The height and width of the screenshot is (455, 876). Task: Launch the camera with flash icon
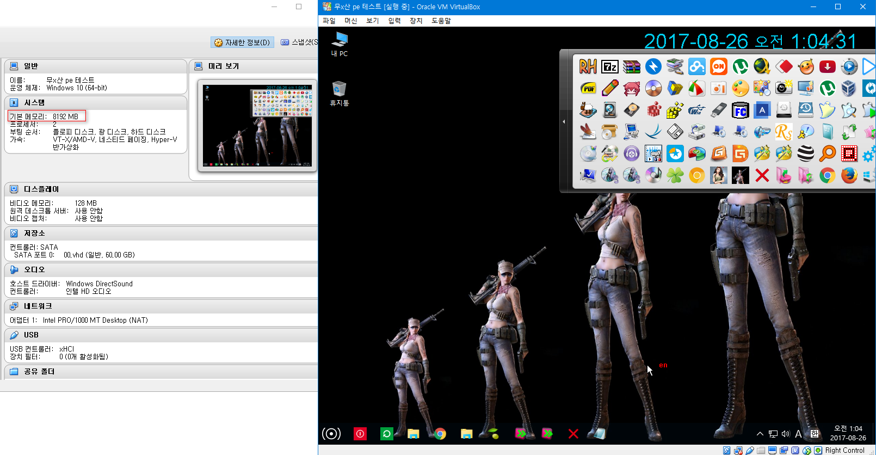784,88
